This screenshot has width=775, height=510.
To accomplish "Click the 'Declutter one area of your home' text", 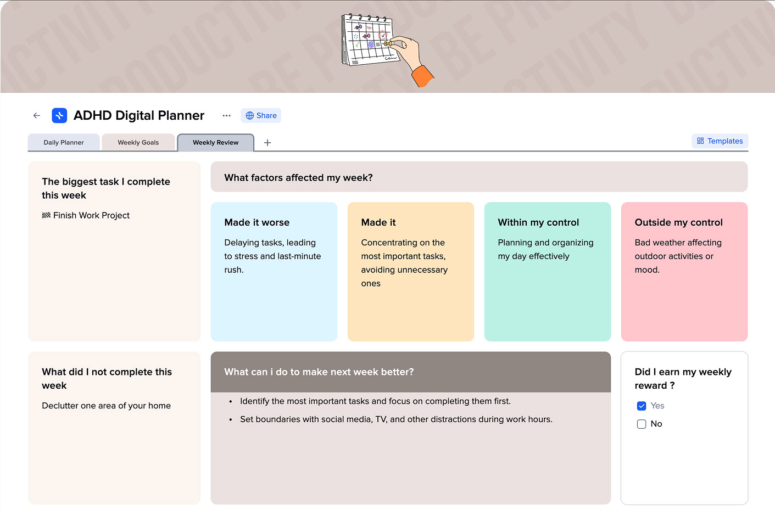I will pos(106,406).
